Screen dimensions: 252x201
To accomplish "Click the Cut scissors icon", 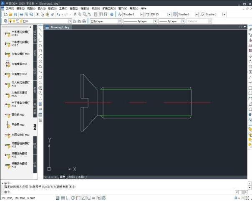I will coord(38,15).
